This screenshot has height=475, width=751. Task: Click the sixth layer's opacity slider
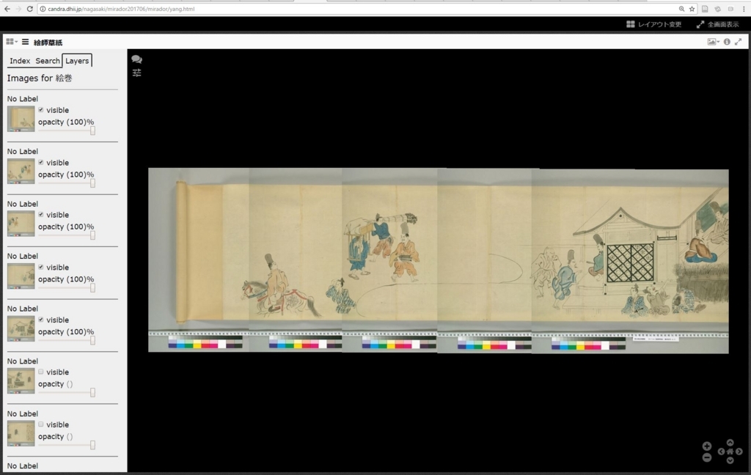(67, 392)
